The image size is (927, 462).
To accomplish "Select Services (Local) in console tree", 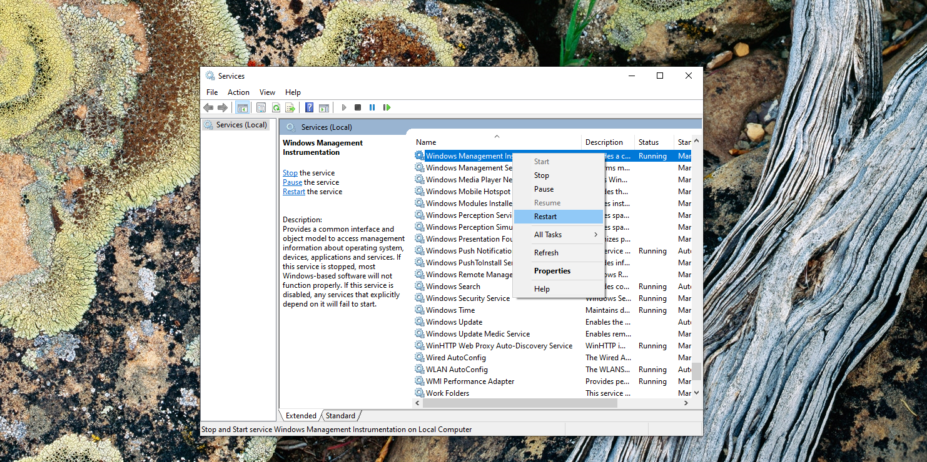I will click(x=241, y=125).
